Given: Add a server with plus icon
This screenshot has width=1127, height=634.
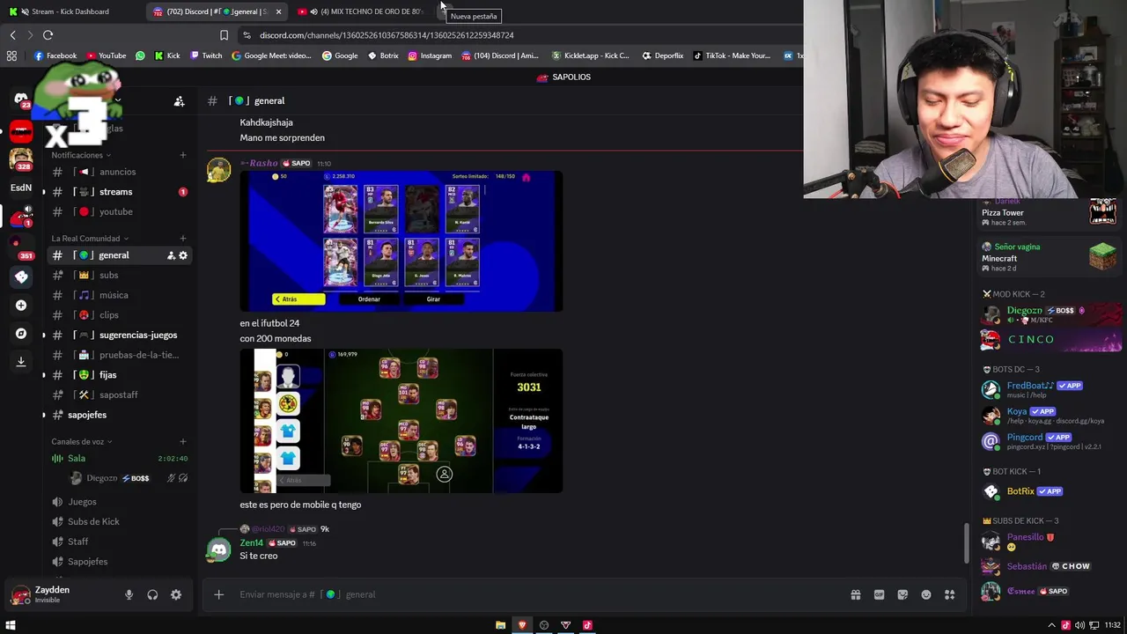Looking at the screenshot, I should pos(21,305).
